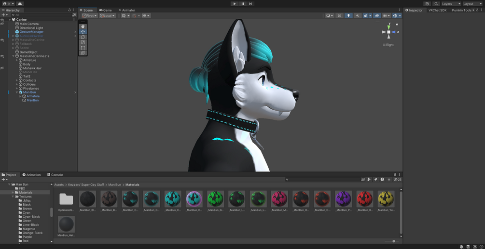Screen dimensions: 485x249
Task: Select the Move tool
Action: 83,31
